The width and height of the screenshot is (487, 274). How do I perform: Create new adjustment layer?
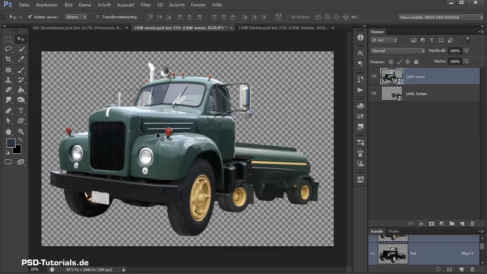click(442, 224)
